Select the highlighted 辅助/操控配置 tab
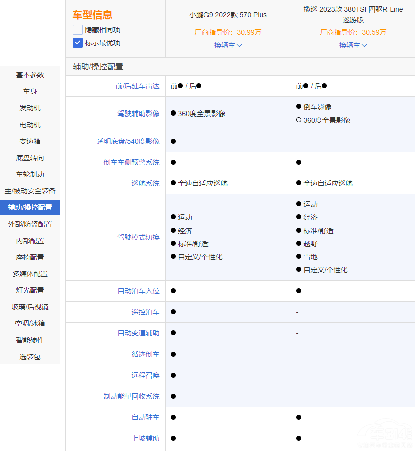This screenshot has width=415, height=451. 30,207
